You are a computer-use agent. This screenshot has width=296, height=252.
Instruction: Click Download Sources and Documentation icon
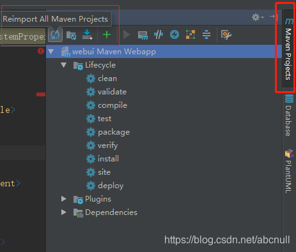coord(87,34)
